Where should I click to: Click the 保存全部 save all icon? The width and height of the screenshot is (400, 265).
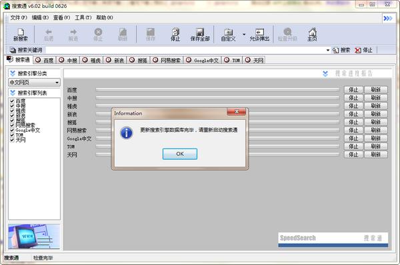(x=200, y=32)
